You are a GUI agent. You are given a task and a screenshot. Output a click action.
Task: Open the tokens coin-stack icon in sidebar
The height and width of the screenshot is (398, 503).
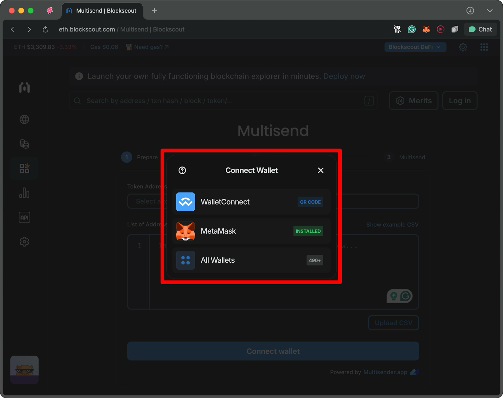click(x=24, y=144)
